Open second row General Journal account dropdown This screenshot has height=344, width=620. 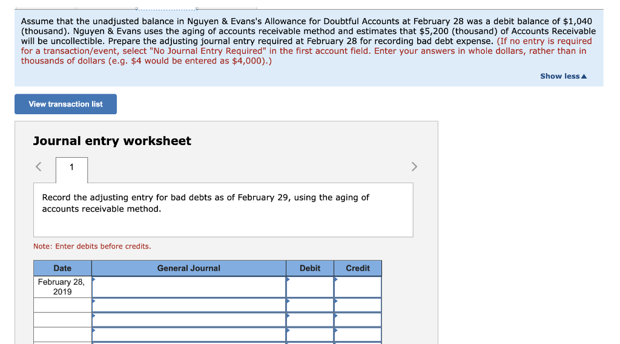pyautogui.click(x=189, y=305)
